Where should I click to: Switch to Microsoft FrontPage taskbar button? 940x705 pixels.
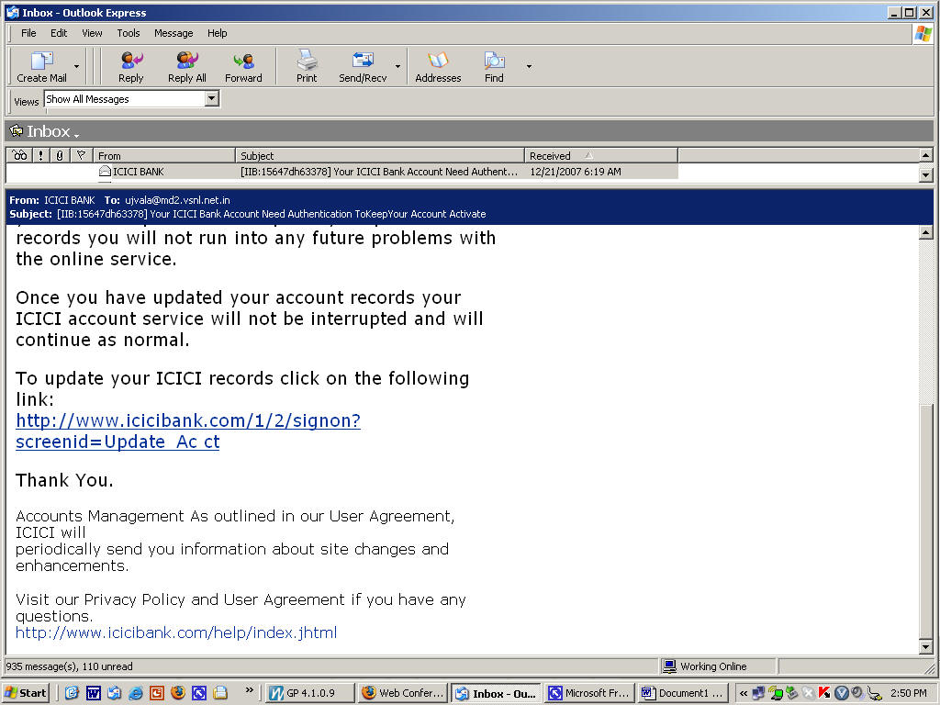589,693
